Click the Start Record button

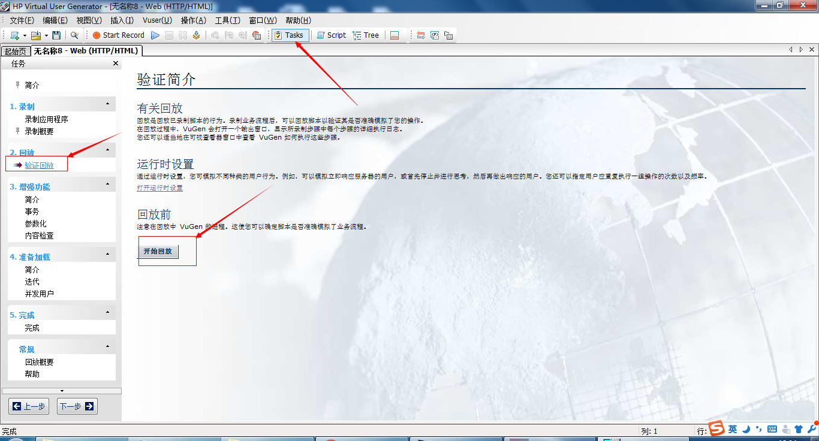(x=118, y=35)
